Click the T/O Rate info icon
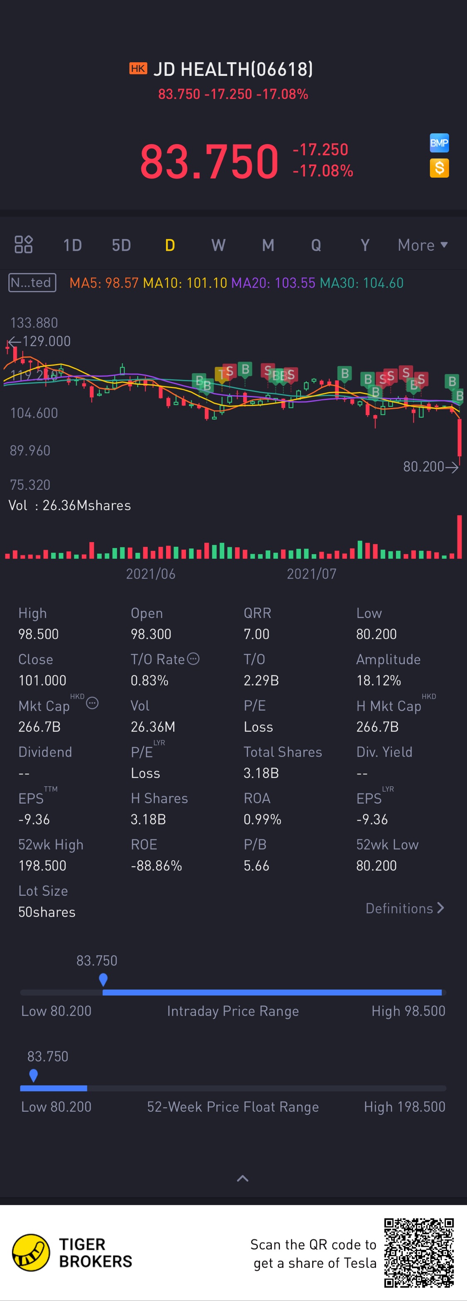This screenshot has width=467, height=1301. 193,658
